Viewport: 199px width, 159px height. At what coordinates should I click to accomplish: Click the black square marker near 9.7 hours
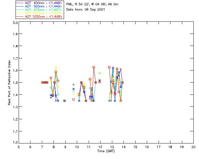(x=73, y=99)
